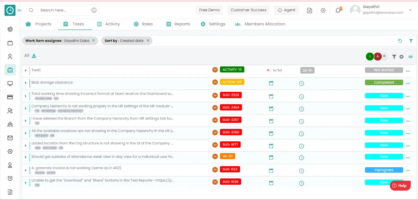Open Members Allocation tab
Screen dimensions: 418x200
pyautogui.click(x=260, y=24)
